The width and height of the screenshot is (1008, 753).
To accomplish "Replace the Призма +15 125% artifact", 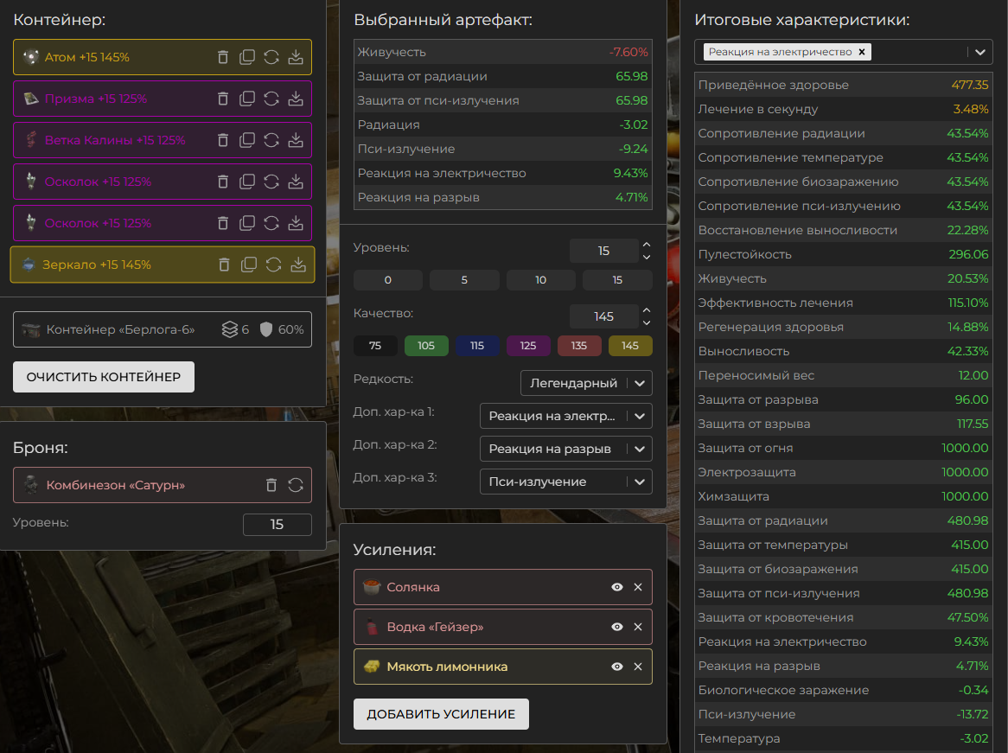I will (271, 99).
